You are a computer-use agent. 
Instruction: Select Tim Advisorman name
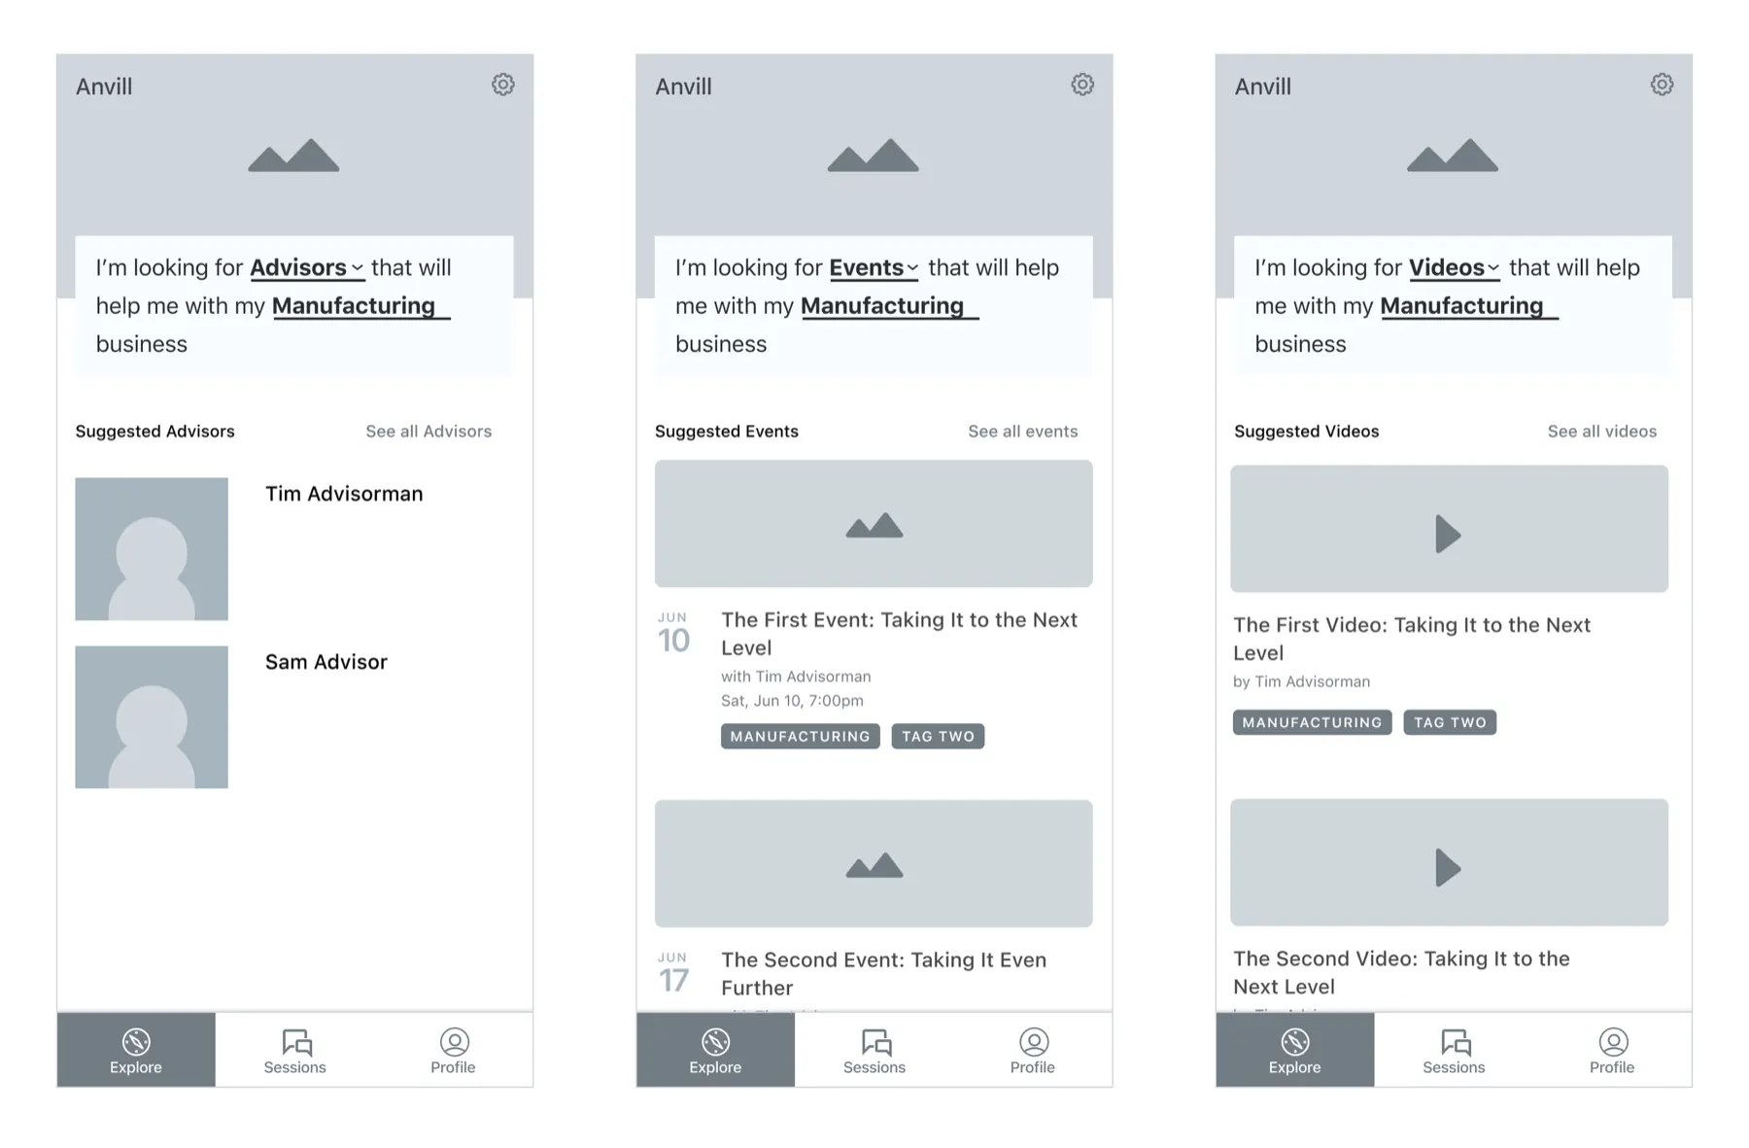[x=344, y=494]
